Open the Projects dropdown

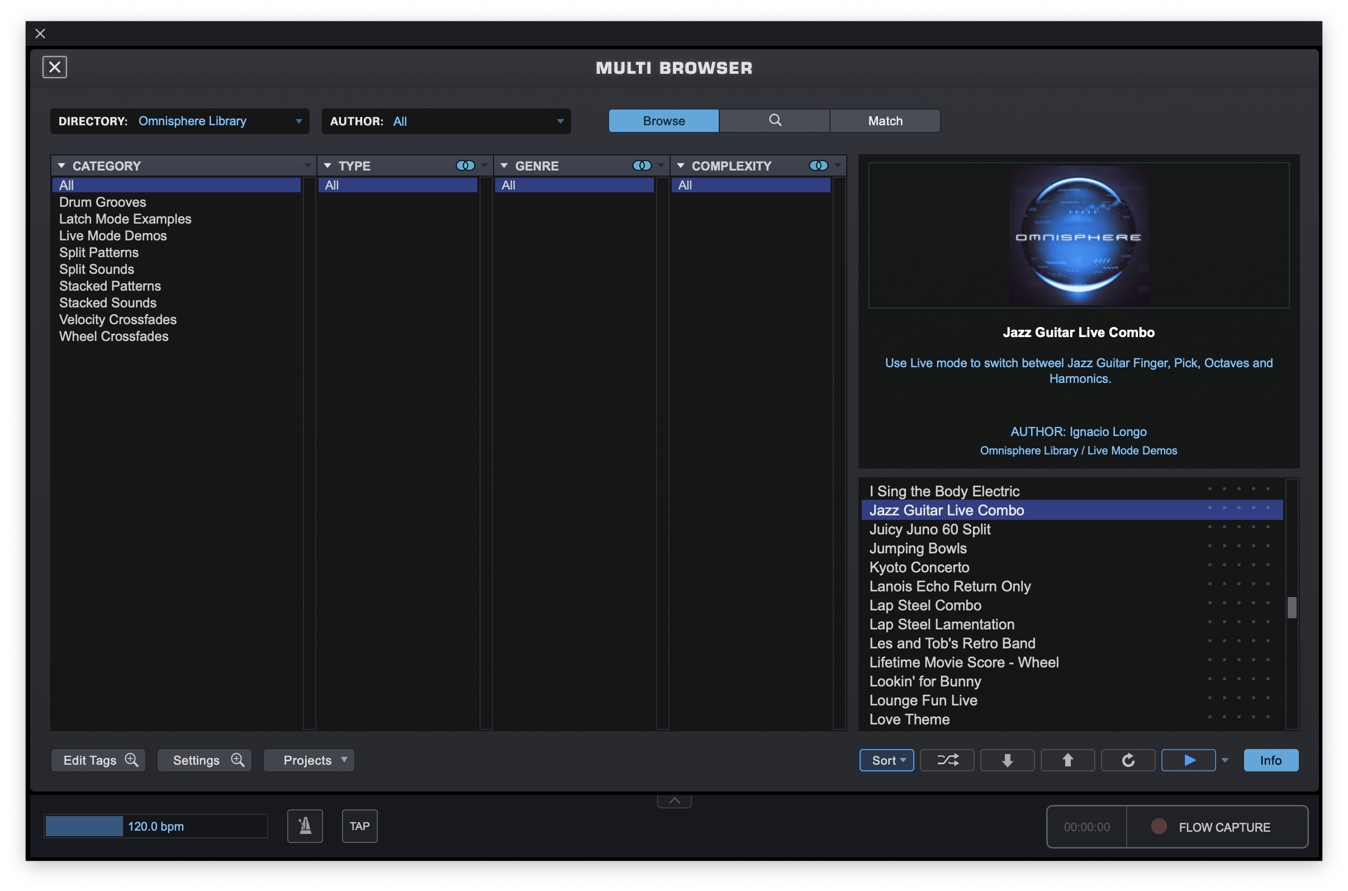click(309, 760)
